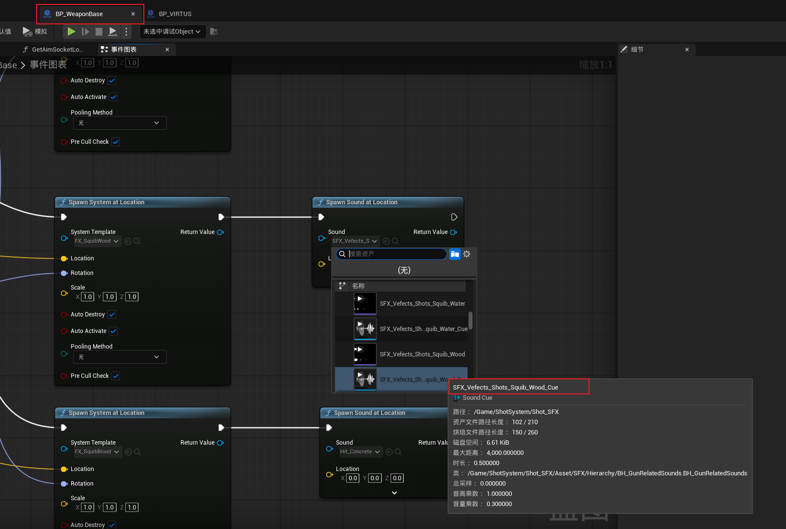Click Scale X field on FX_SquibWood node
The width and height of the screenshot is (786, 529).
88,297
